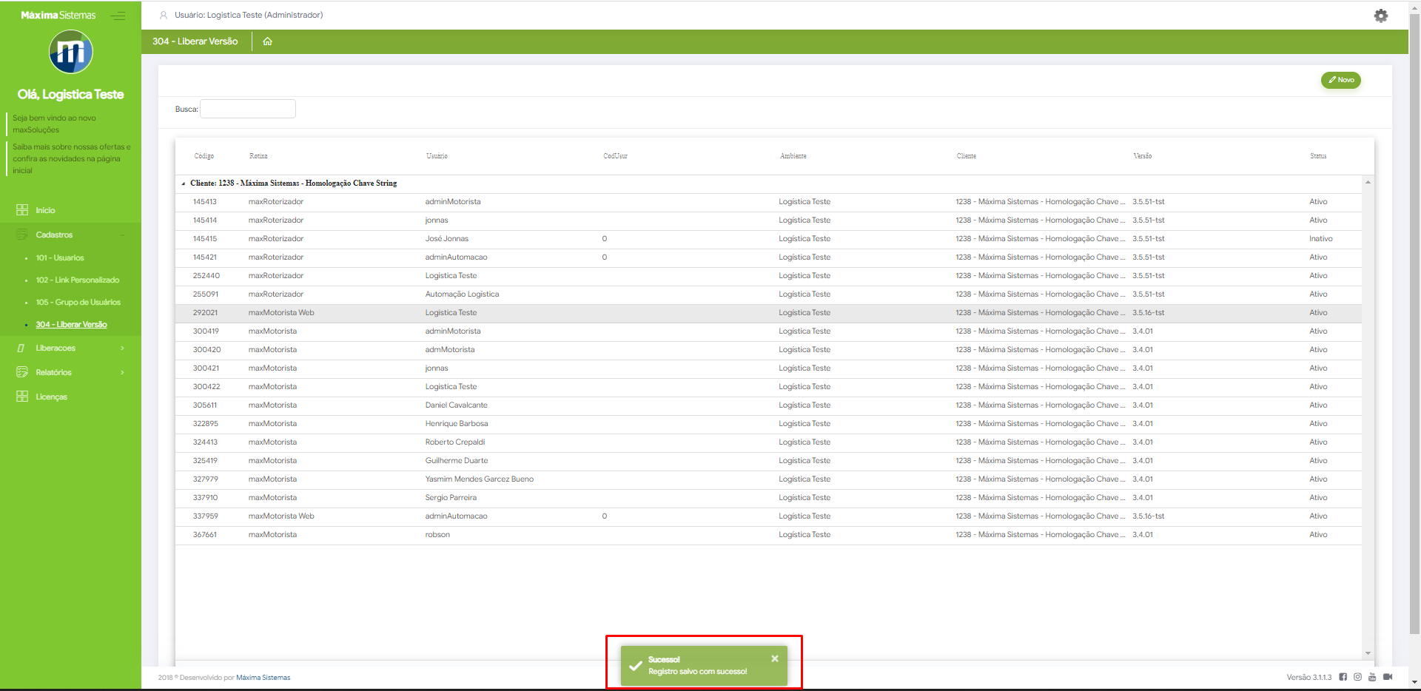This screenshot has height=691, width=1421.
Task: Open the Instagram icon in footer
Action: coord(1357,677)
